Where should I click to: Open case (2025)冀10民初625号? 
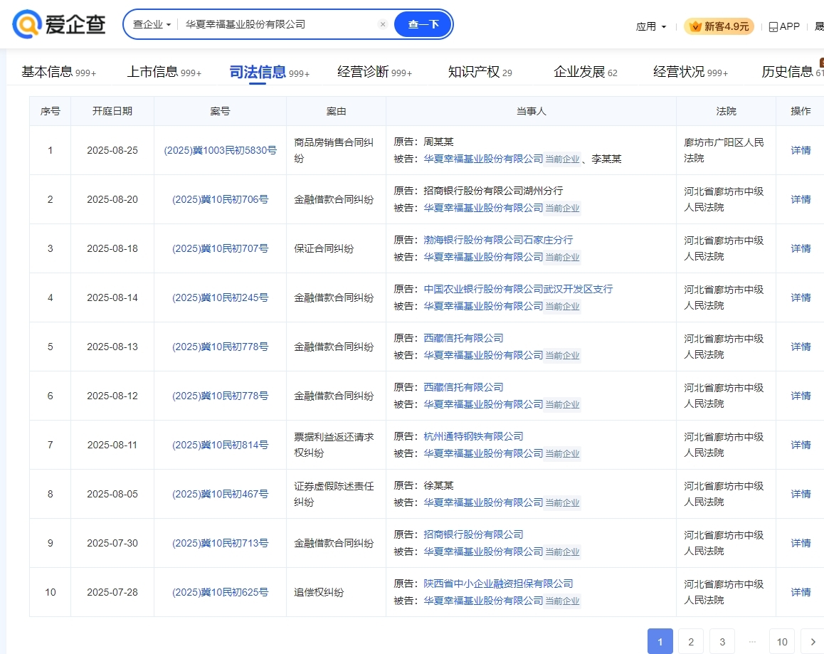tap(220, 592)
